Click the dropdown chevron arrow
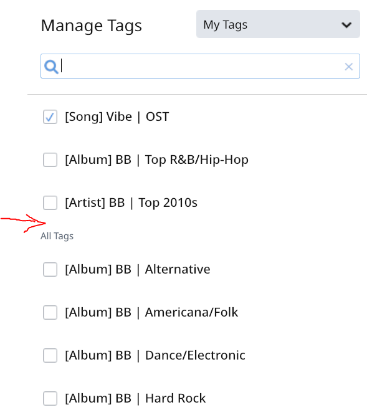Viewport: 367px width, 415px height. (x=346, y=25)
